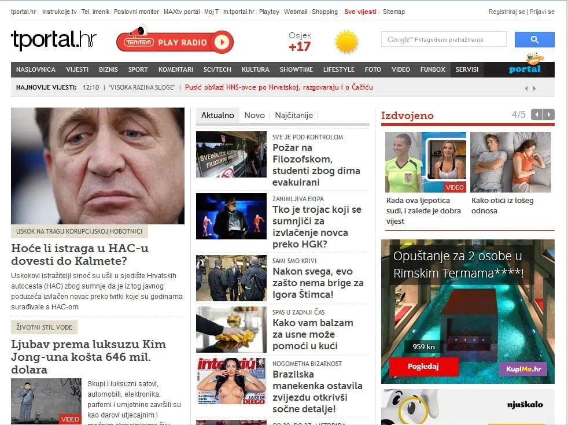Image resolution: width=568 pixels, height=425 pixels.
Task: Open the KupiMe.hr logo link
Action: click(522, 368)
